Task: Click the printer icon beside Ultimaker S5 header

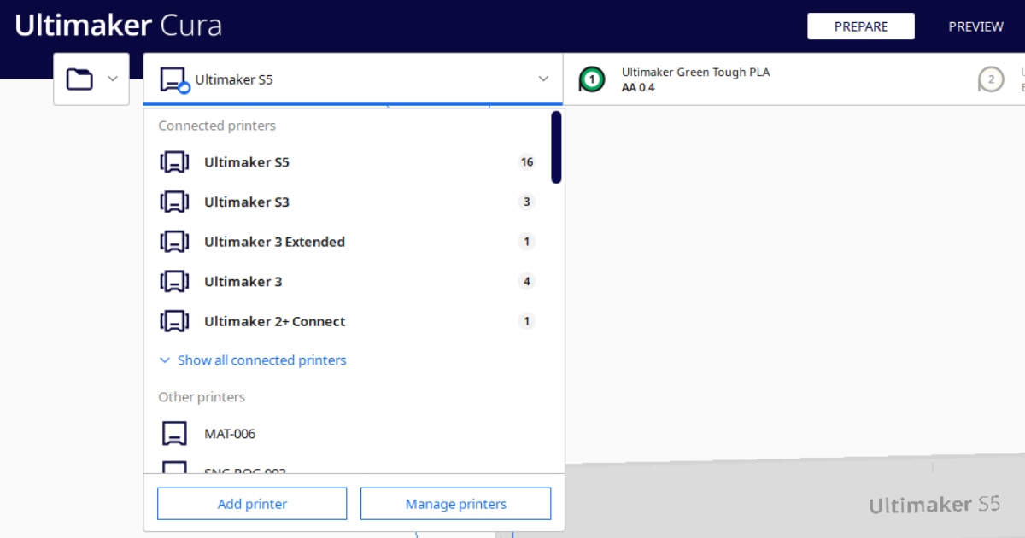Action: [x=175, y=80]
